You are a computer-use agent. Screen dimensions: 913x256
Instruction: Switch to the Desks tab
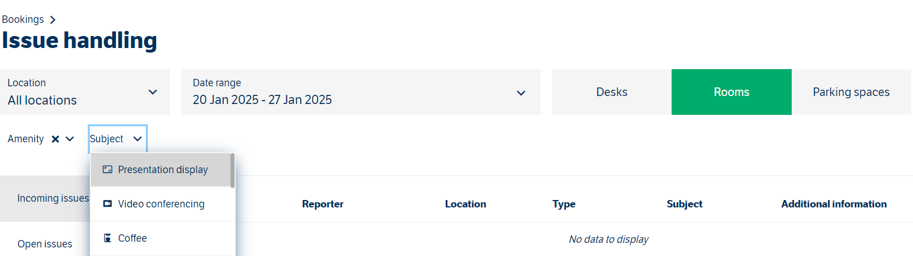point(612,92)
